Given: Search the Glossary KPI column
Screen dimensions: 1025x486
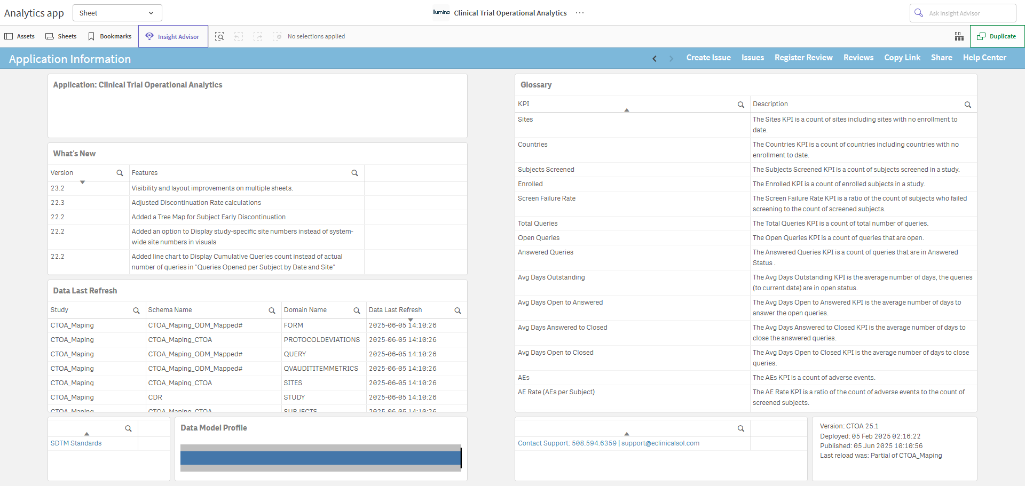Looking at the screenshot, I should pos(741,105).
